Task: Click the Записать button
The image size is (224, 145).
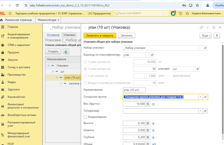Action: tap(127, 35)
